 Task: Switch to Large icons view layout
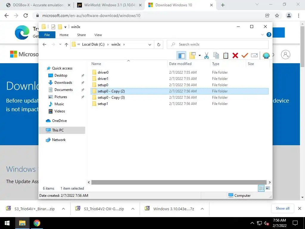(268, 188)
